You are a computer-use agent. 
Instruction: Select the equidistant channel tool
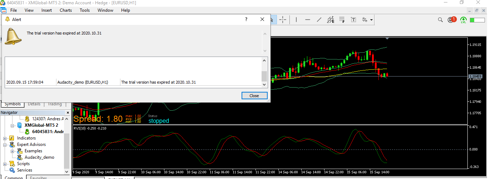pyautogui.click(x=331, y=20)
